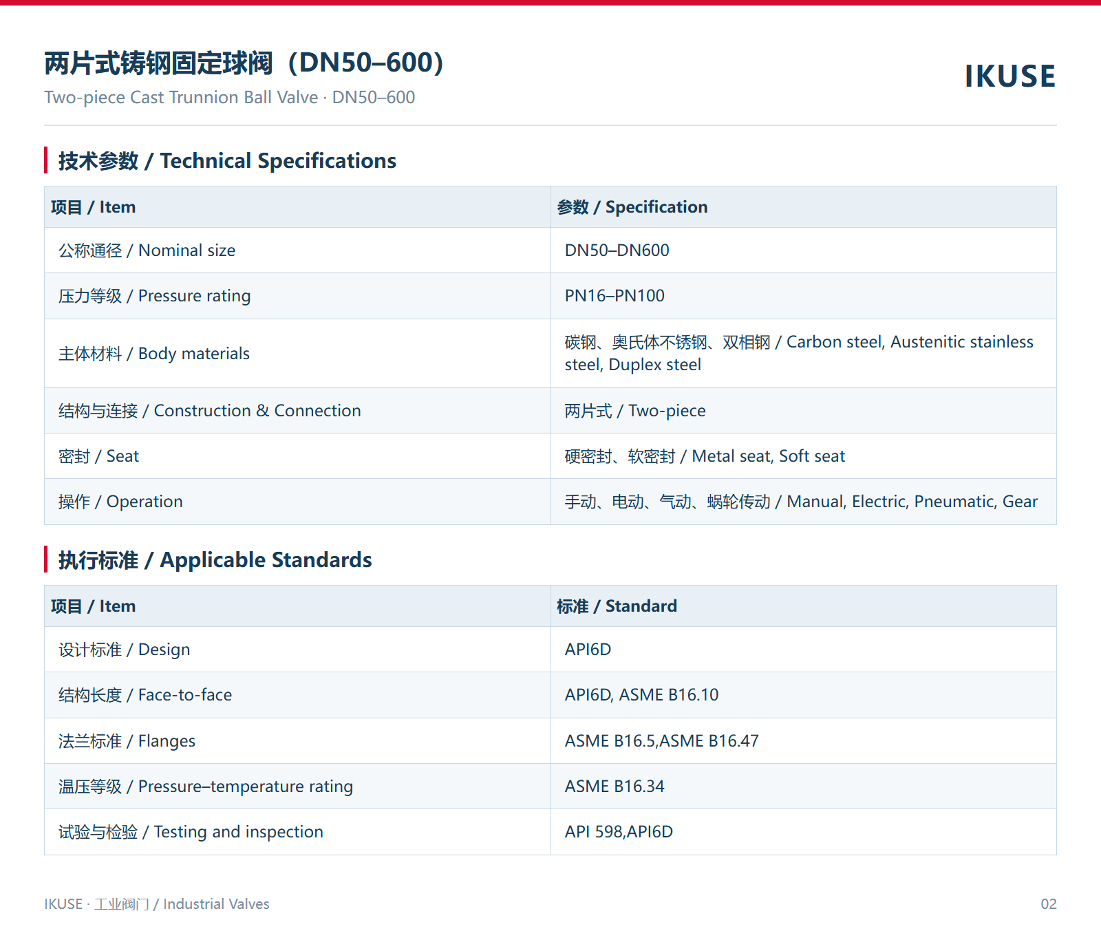Click the Pressure rating row label
1101x931 pixels.
tap(154, 296)
